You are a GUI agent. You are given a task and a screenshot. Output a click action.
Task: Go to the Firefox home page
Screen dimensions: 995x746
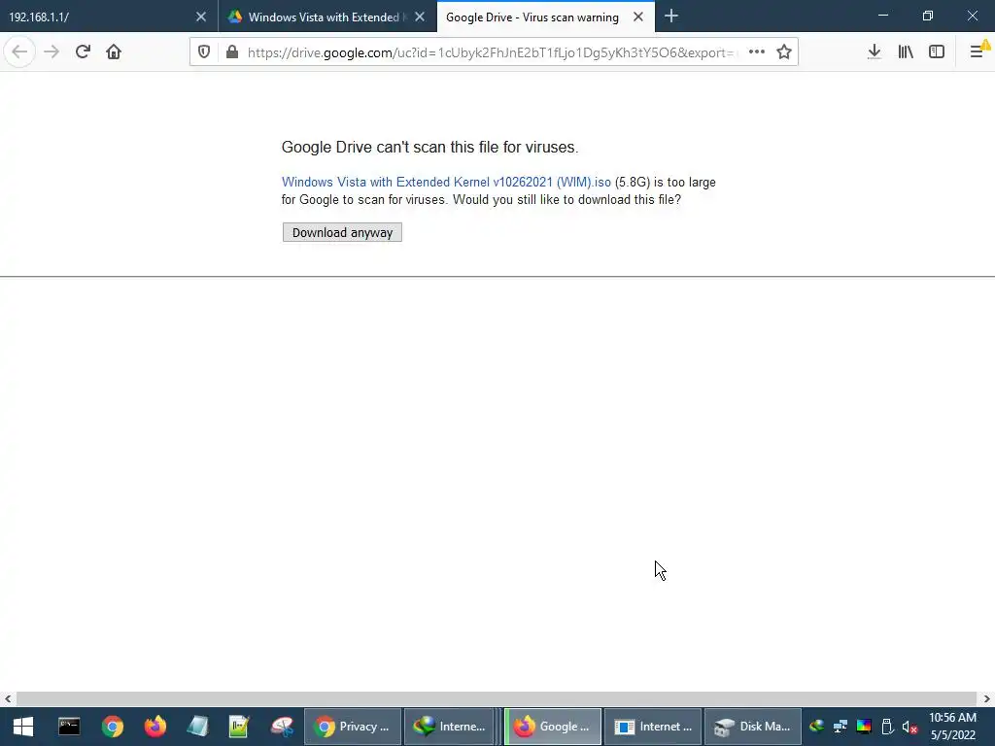pyautogui.click(x=114, y=52)
